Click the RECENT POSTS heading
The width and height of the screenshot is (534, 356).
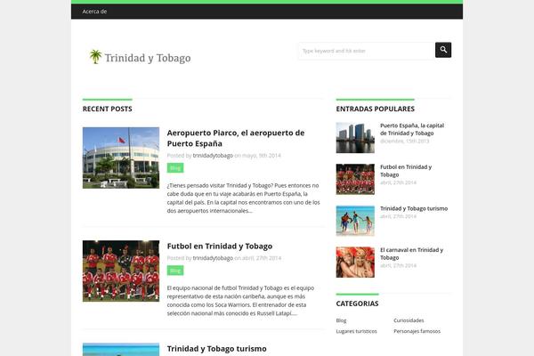(x=108, y=109)
